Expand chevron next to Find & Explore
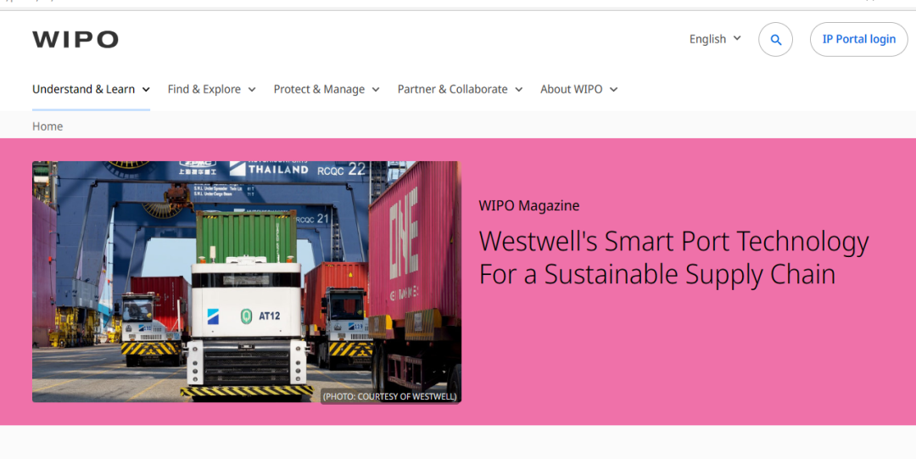This screenshot has height=459, width=916. [252, 89]
